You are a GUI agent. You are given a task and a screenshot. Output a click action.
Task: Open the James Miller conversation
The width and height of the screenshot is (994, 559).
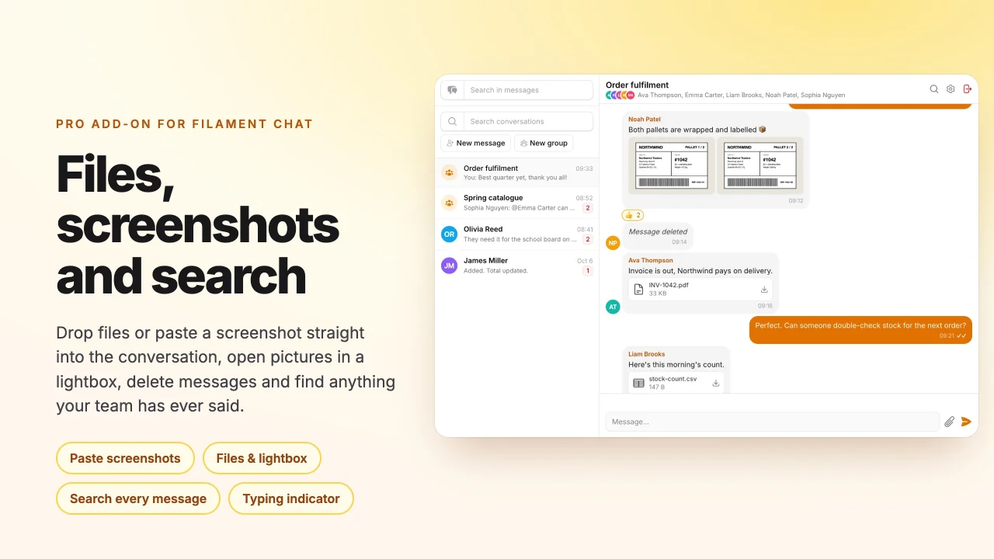[x=517, y=266]
